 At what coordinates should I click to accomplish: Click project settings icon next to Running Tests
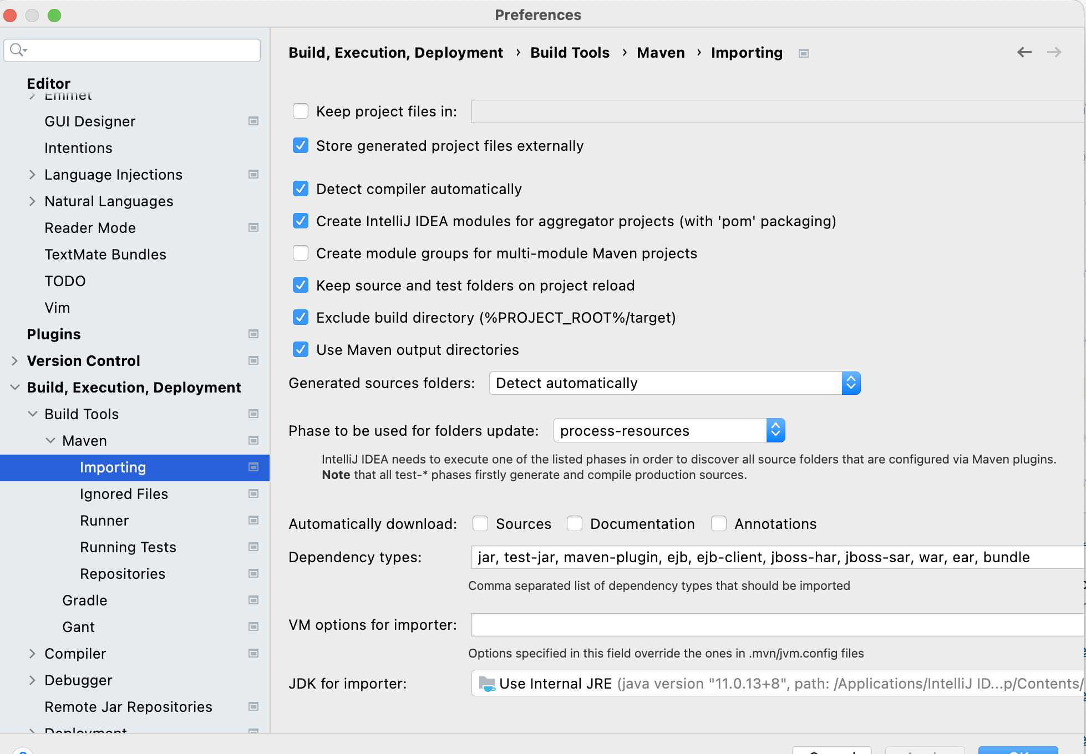point(253,547)
